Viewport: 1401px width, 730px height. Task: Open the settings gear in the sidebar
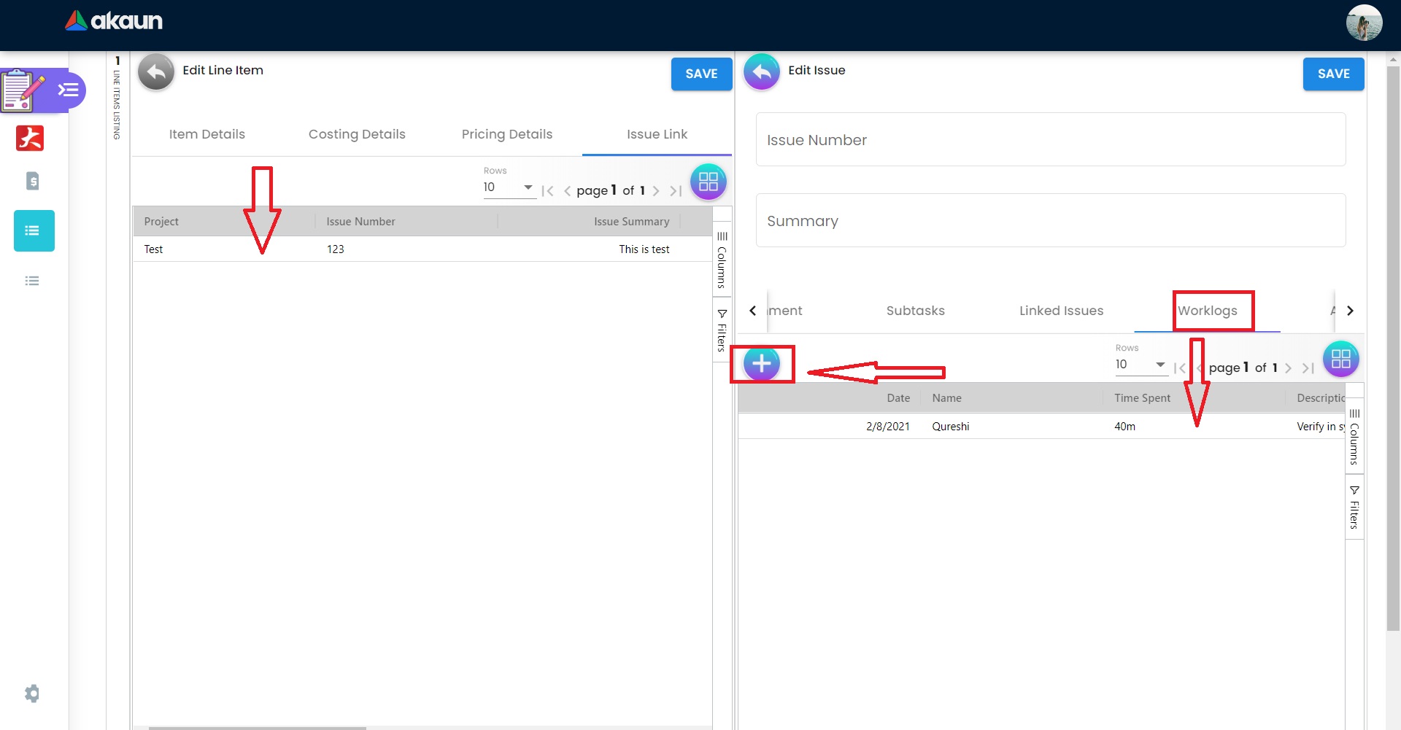(32, 693)
